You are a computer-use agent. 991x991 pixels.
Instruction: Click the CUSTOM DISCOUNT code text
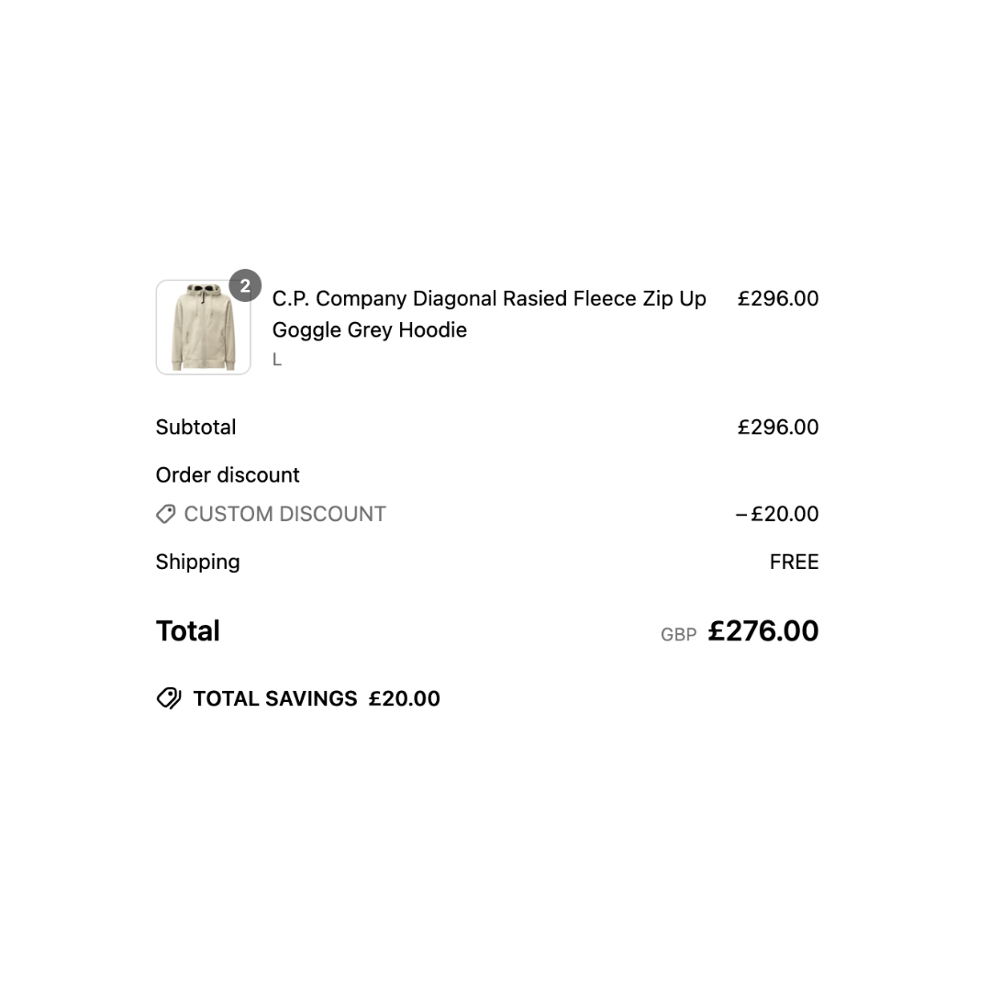click(x=285, y=514)
